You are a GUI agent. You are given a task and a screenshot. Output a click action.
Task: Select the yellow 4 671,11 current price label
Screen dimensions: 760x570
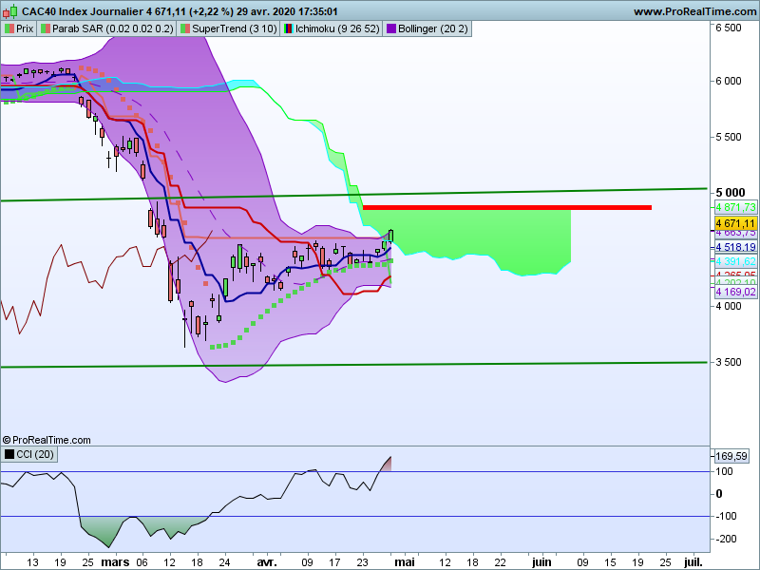pos(735,223)
